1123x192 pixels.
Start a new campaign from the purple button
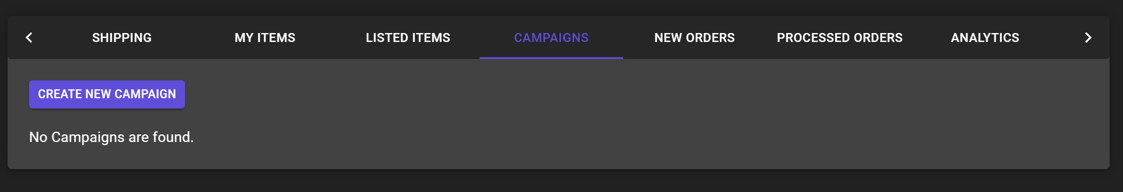[x=107, y=94]
